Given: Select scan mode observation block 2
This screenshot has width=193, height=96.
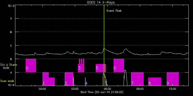Looking at the screenshot, I should [x=69, y=79].
